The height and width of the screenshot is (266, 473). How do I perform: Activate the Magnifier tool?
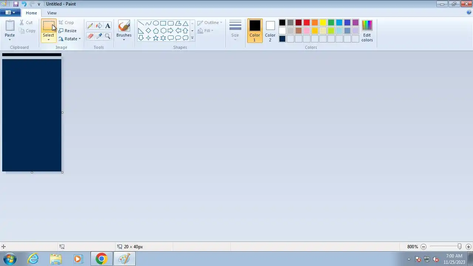(x=108, y=36)
